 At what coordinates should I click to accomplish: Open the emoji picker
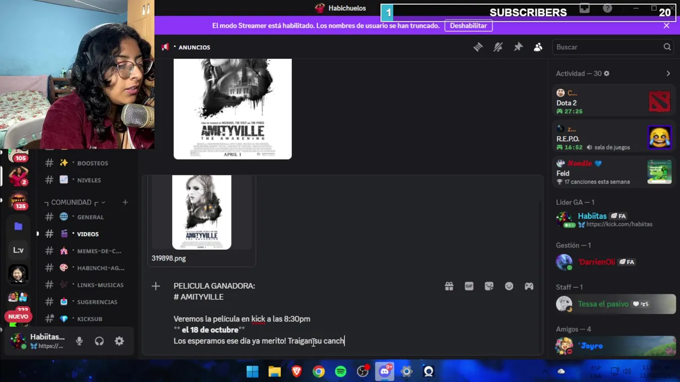tap(509, 286)
